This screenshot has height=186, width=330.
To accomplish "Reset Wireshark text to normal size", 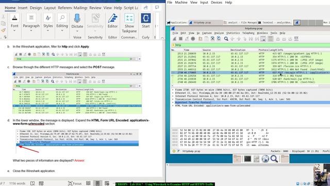I will point(290,39).
